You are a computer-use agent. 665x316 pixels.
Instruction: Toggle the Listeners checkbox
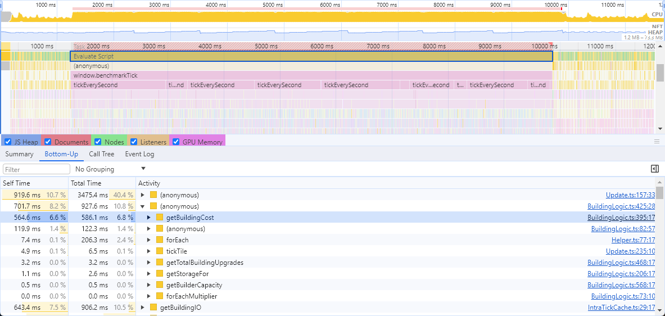point(134,142)
